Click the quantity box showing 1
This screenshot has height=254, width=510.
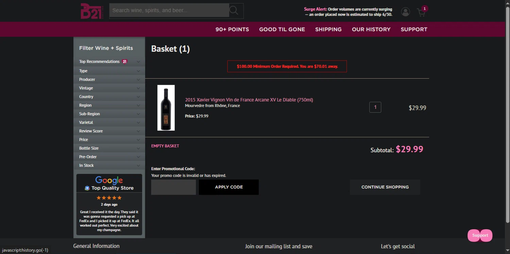pyautogui.click(x=375, y=107)
